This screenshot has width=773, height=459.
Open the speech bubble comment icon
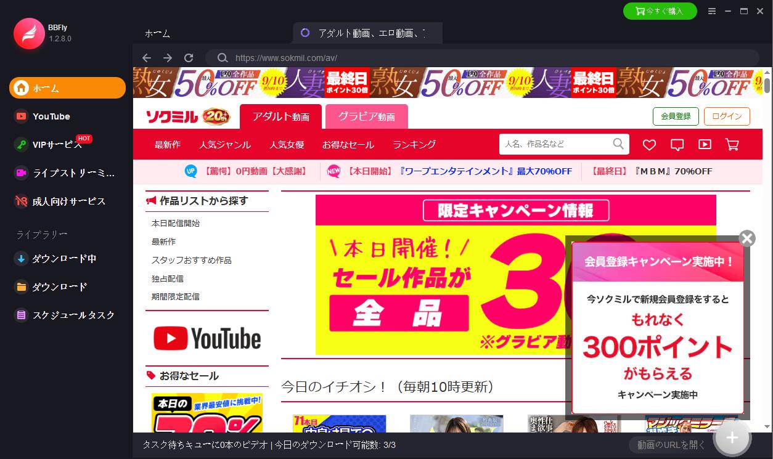click(x=677, y=145)
